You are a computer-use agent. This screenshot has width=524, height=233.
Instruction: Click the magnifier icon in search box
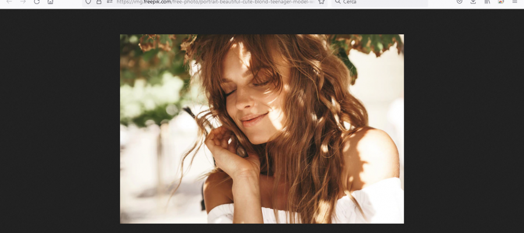[338, 2]
